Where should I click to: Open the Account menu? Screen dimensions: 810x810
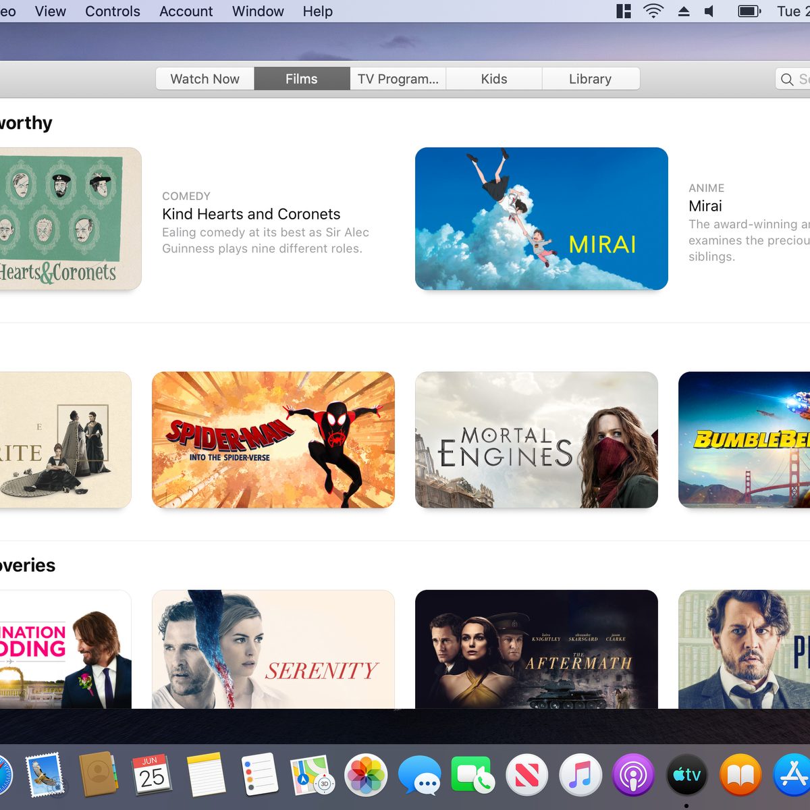coord(186,11)
